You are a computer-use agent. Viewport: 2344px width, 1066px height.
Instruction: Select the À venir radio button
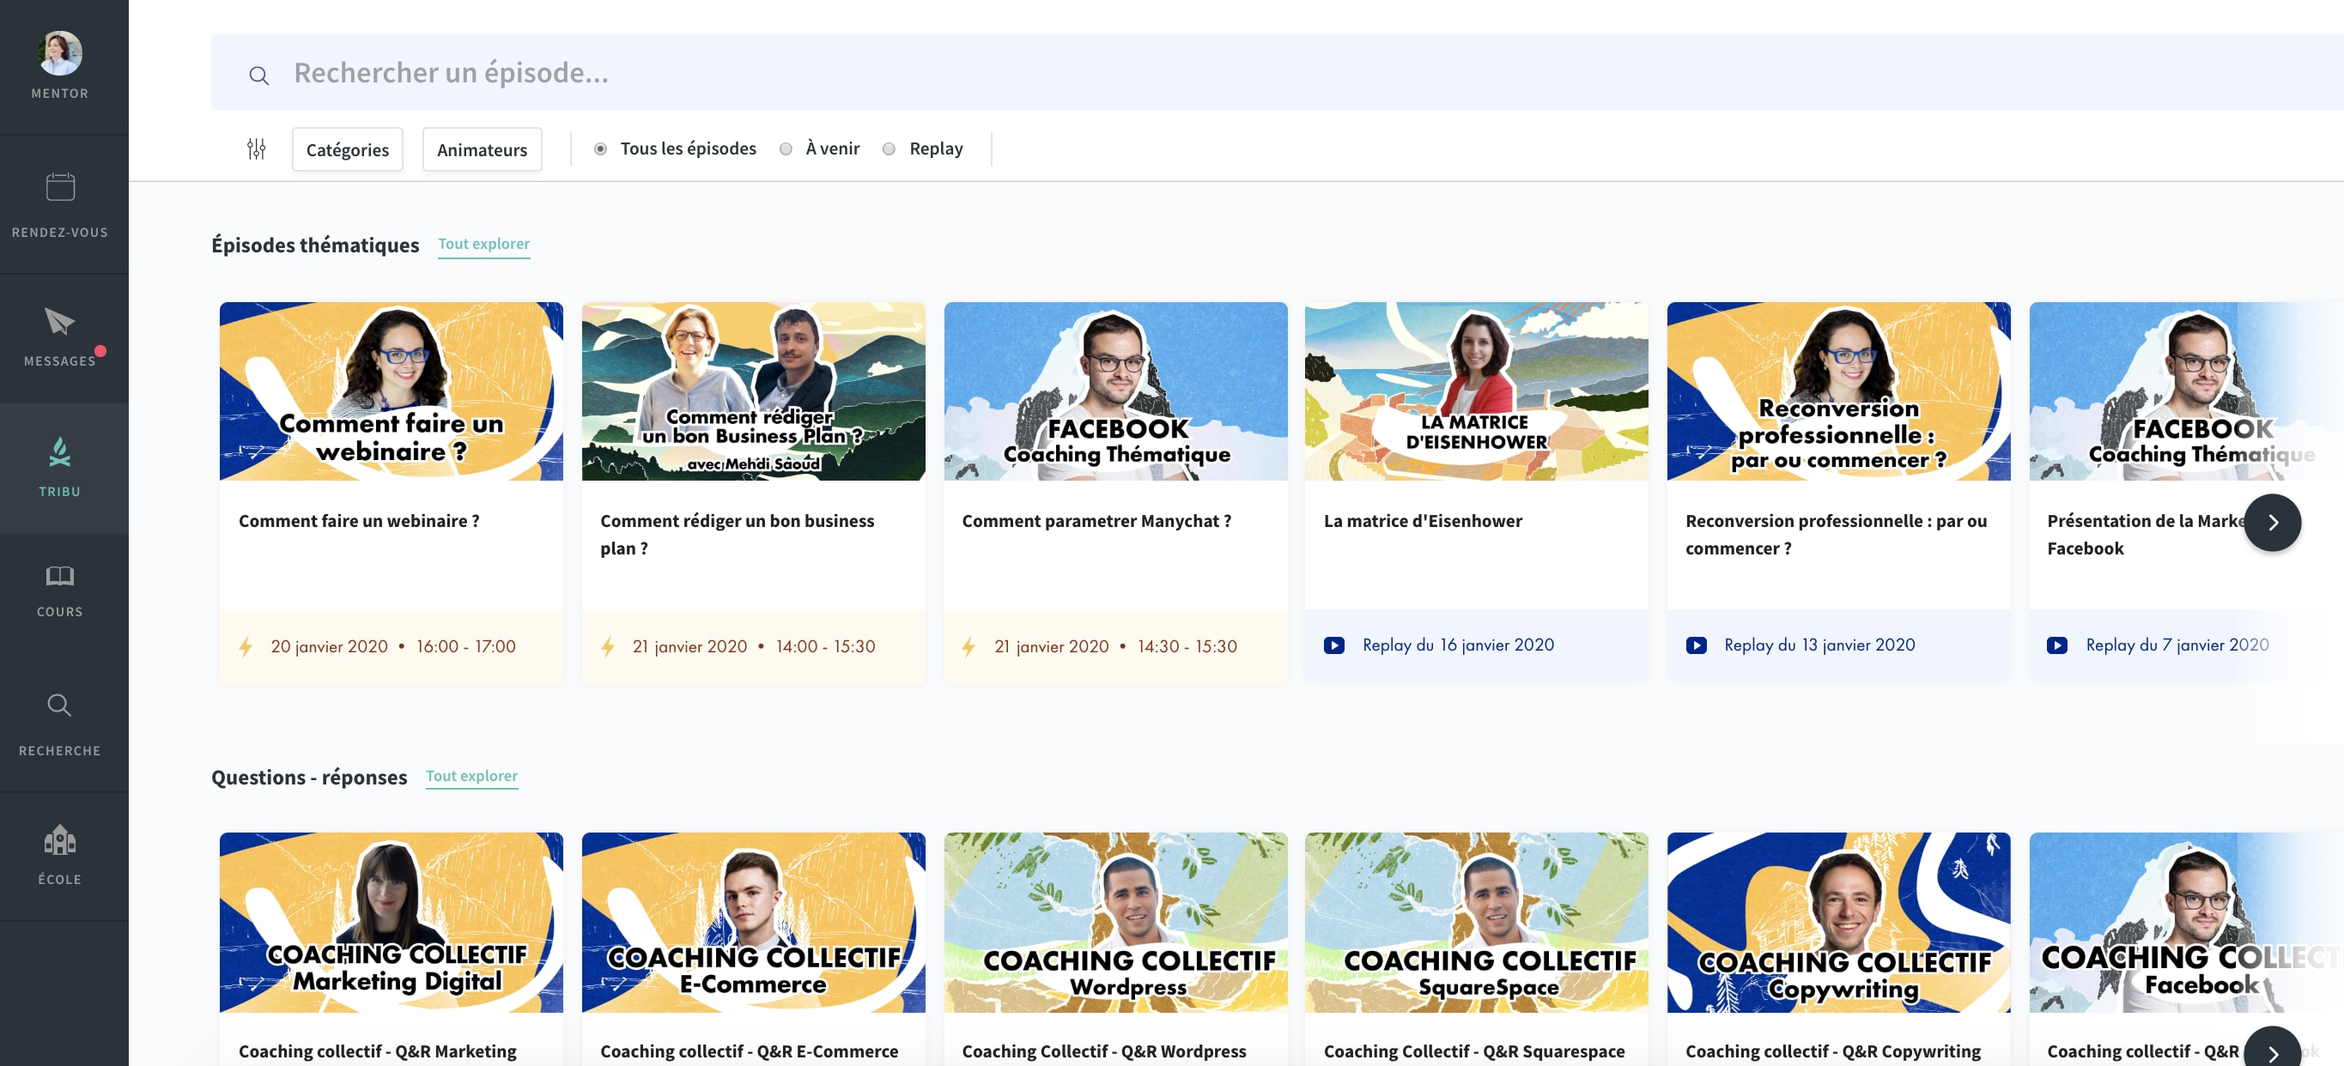tap(786, 149)
